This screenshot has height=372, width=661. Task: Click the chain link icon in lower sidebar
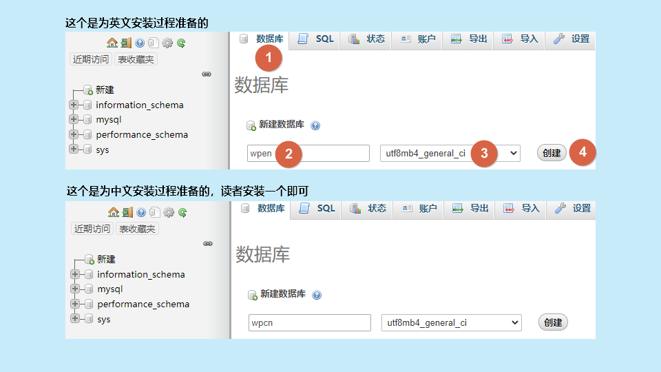208,244
